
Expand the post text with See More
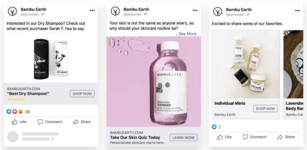click(186, 34)
